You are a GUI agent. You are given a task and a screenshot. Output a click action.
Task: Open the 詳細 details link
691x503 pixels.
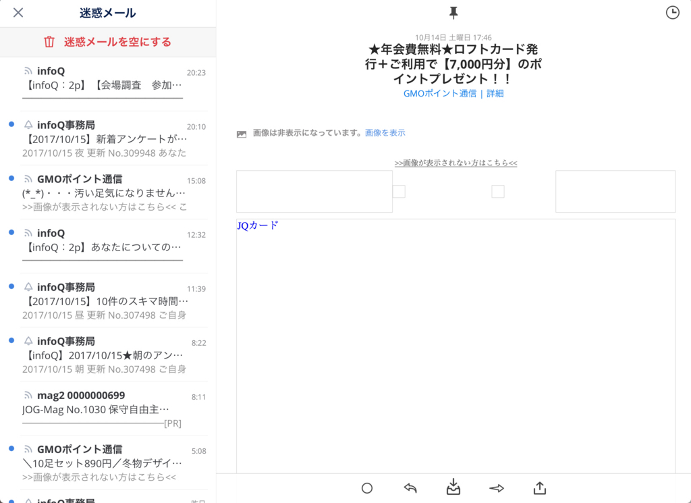pyautogui.click(x=495, y=93)
